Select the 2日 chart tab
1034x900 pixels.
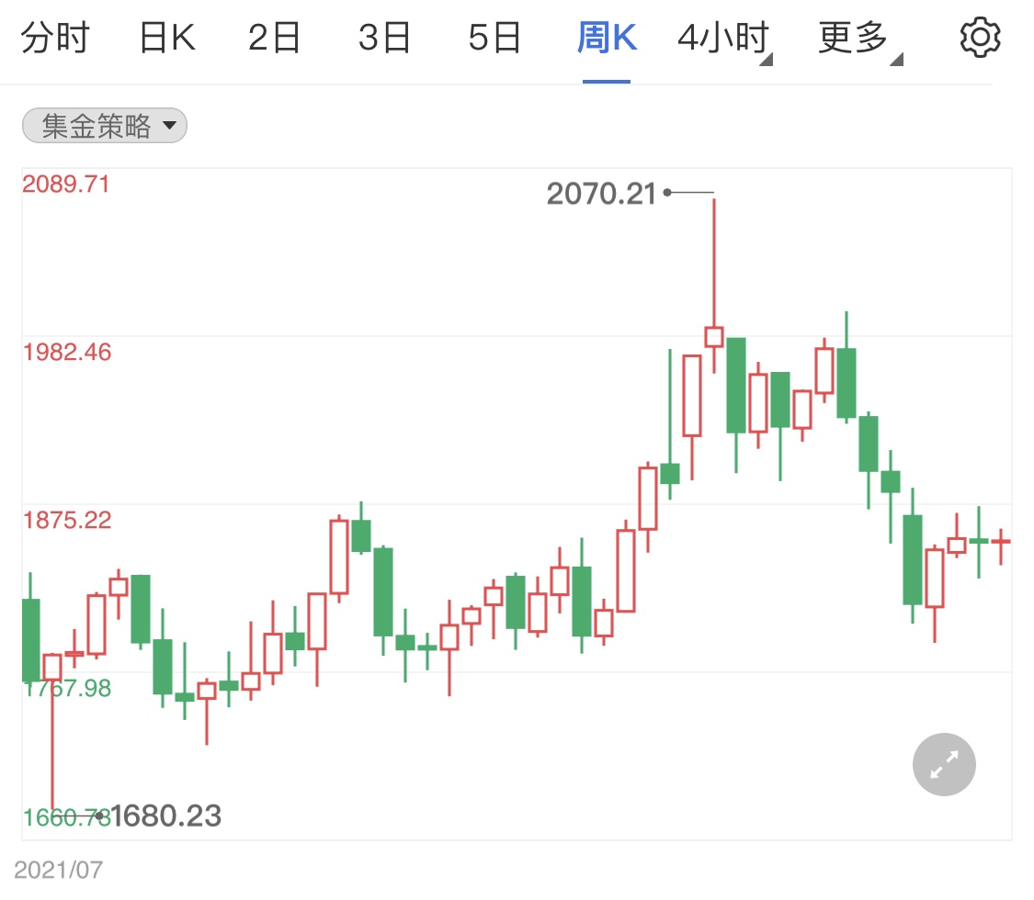[274, 38]
